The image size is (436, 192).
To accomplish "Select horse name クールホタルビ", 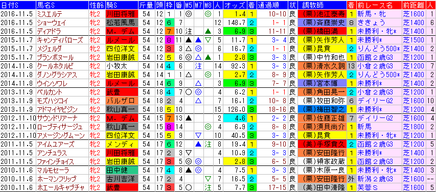I will pyautogui.click(x=55, y=67).
